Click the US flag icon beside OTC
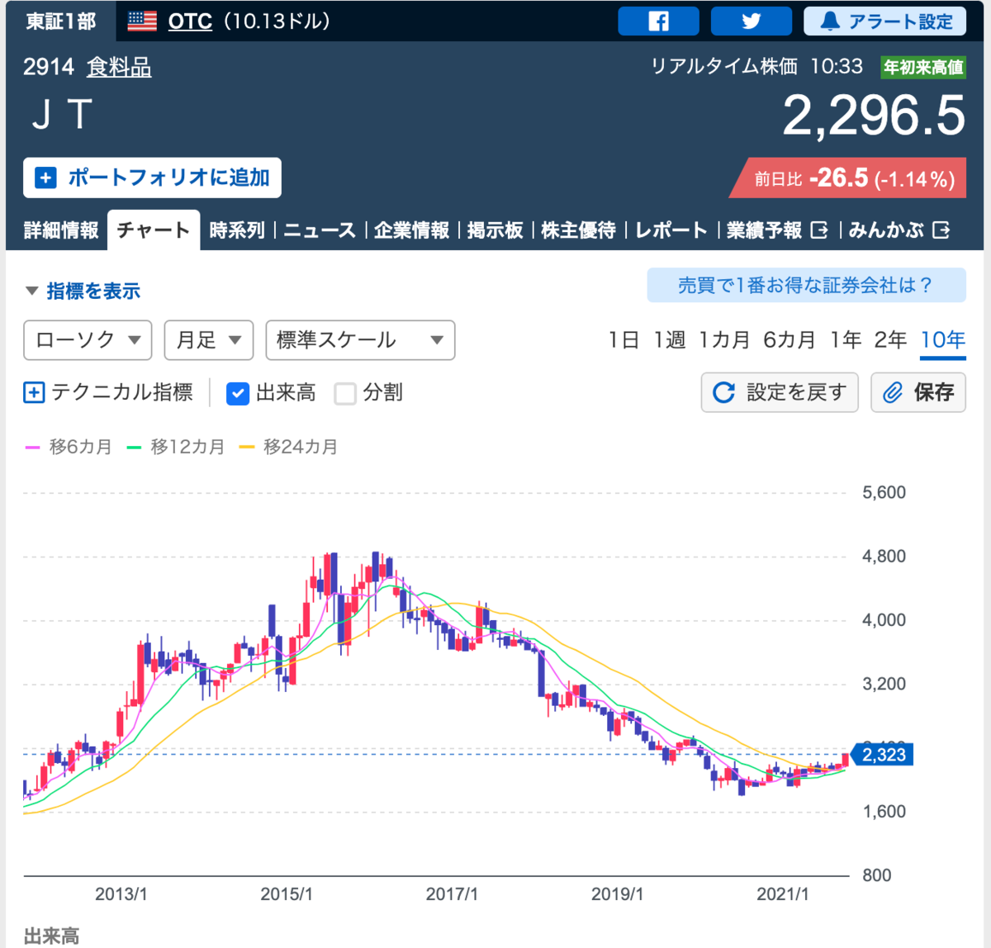 click(142, 21)
